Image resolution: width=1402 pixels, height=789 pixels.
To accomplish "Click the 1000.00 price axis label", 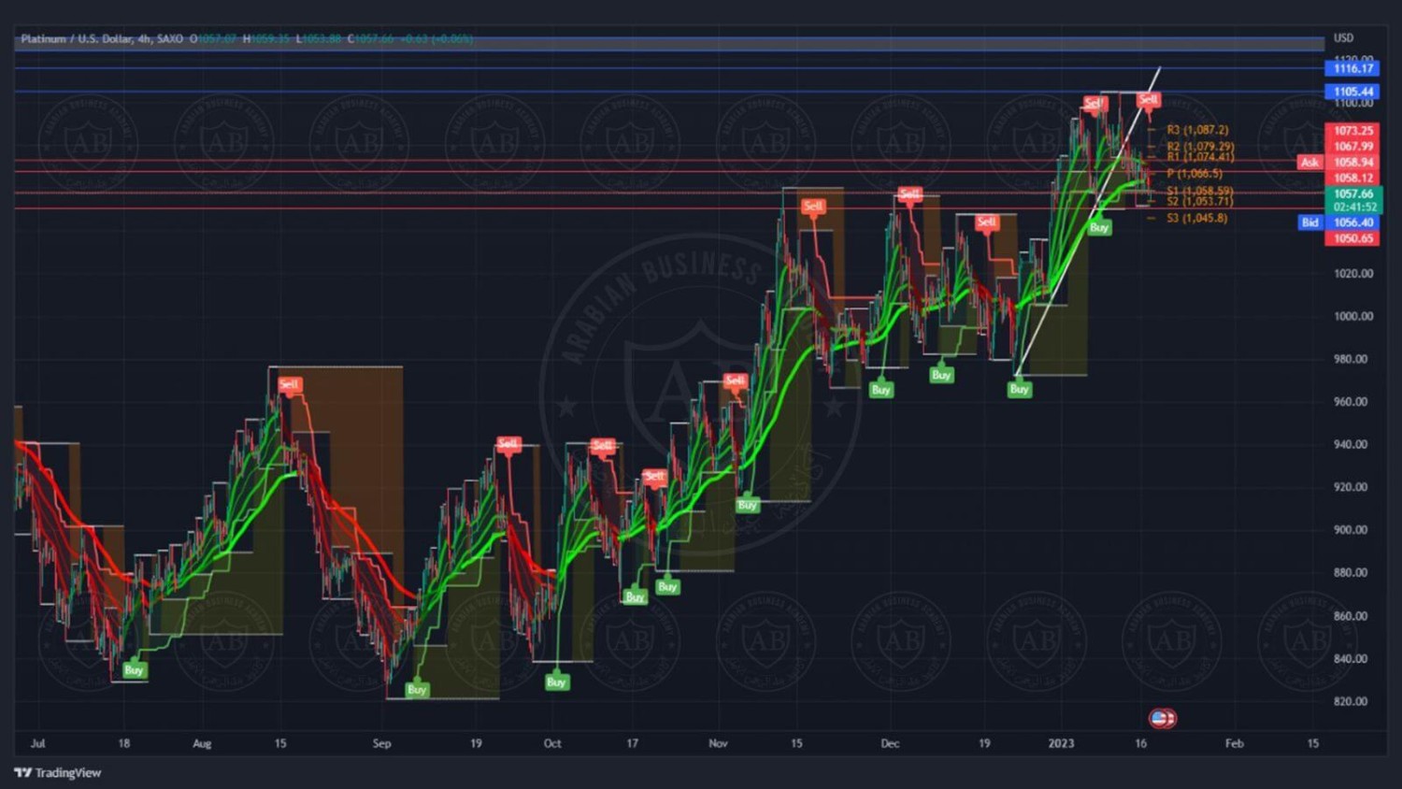I will pyautogui.click(x=1352, y=317).
